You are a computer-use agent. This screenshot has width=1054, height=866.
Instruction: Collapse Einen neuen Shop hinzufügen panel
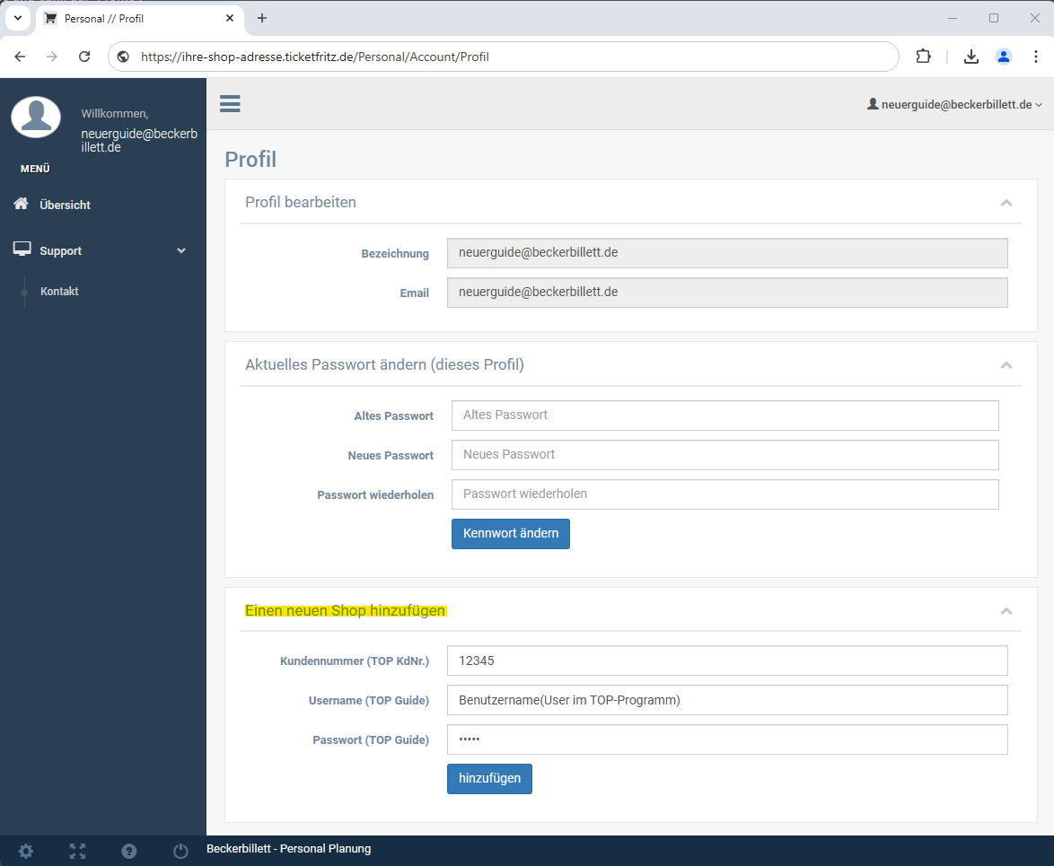[x=1006, y=611]
